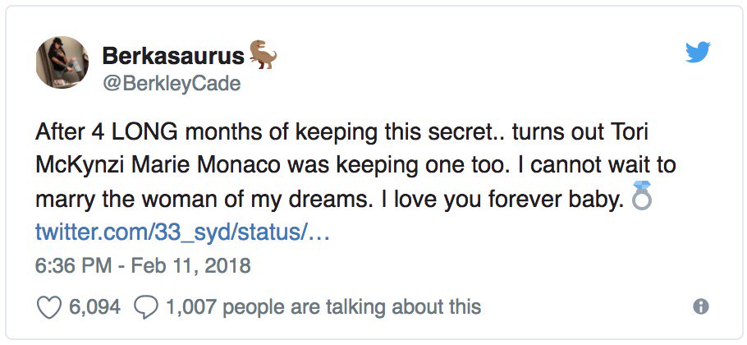This screenshot has width=747, height=345.
Task: Open the Berkasaurus display name link
Action: click(x=173, y=56)
